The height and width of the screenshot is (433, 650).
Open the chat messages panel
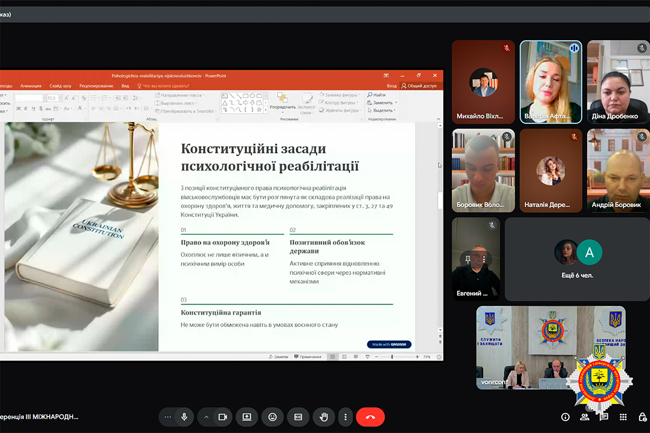(x=604, y=417)
